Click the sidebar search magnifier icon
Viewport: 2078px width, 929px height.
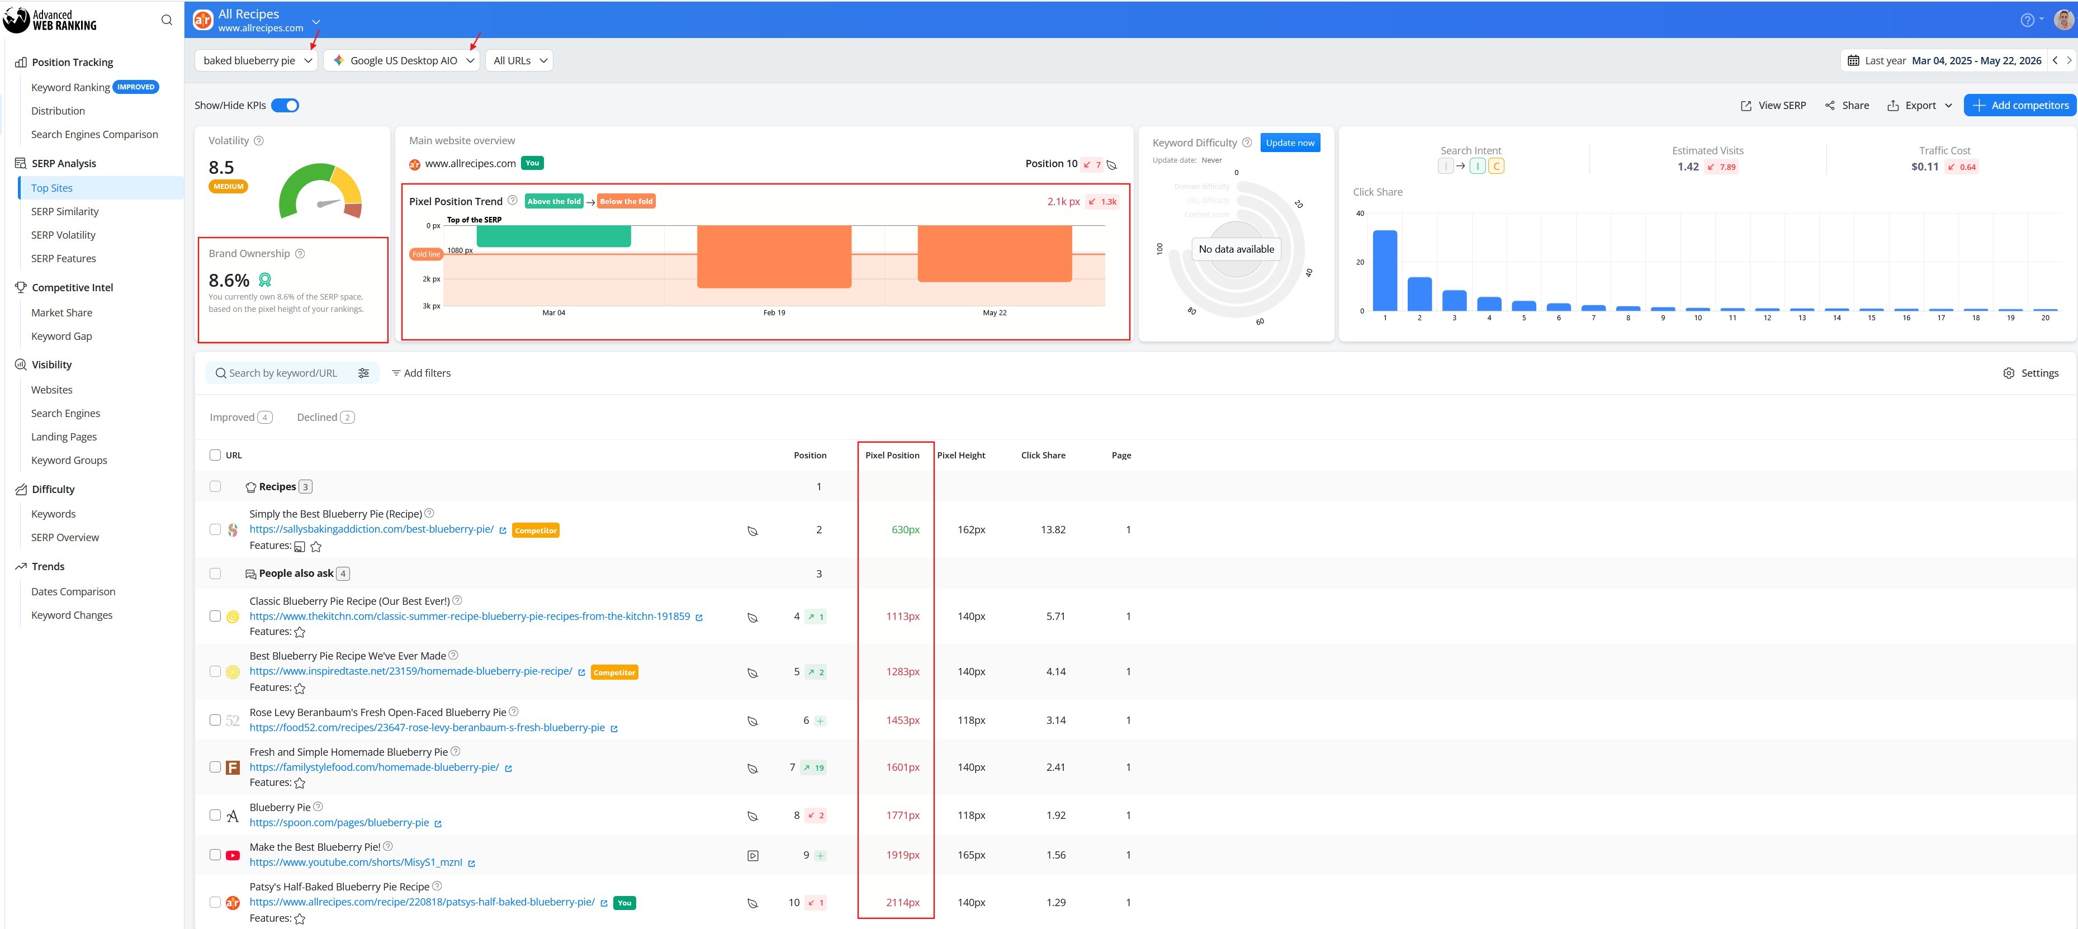coord(167,20)
